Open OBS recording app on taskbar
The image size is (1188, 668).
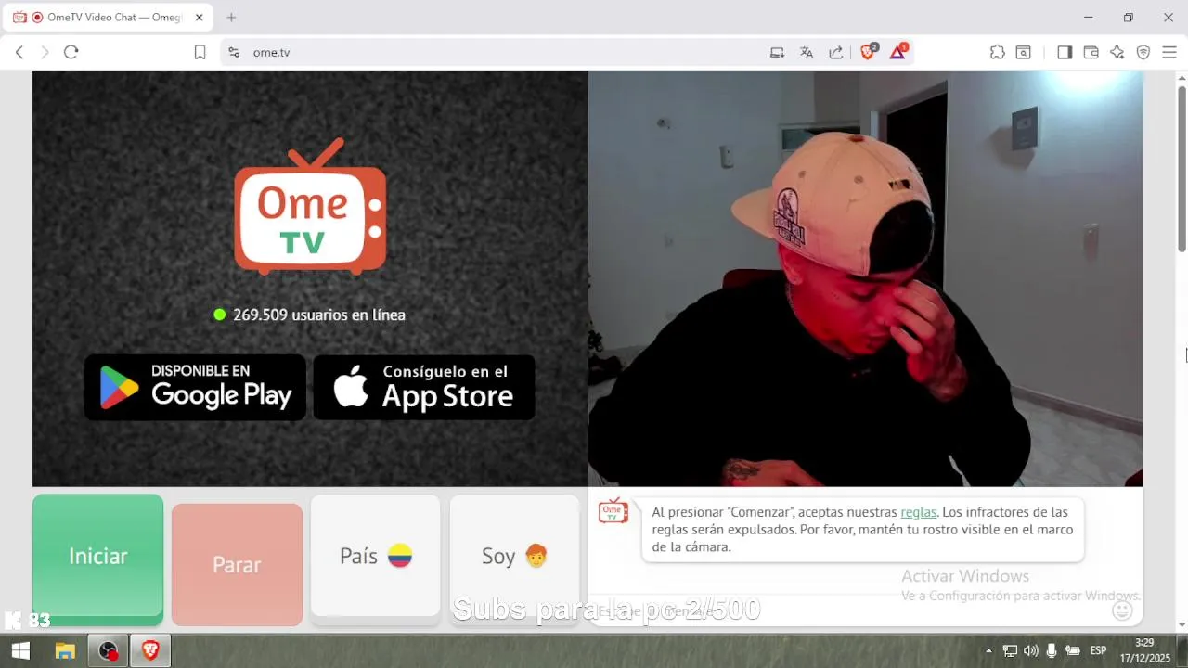(109, 650)
